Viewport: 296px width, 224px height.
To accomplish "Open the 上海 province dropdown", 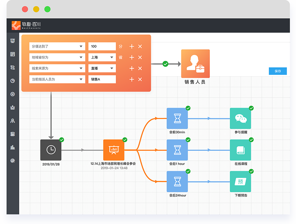I will click(x=102, y=57).
